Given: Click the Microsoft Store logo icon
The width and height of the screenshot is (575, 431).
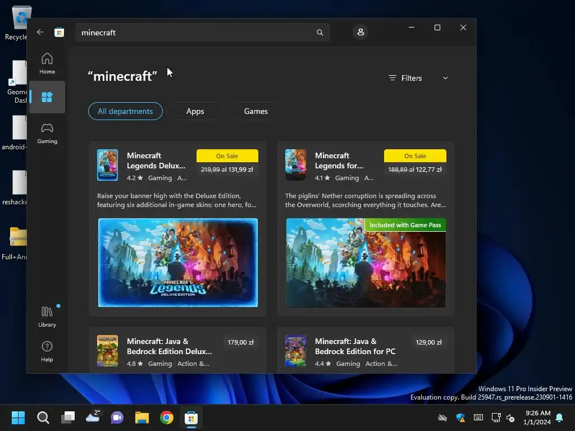Looking at the screenshot, I should coord(59,32).
